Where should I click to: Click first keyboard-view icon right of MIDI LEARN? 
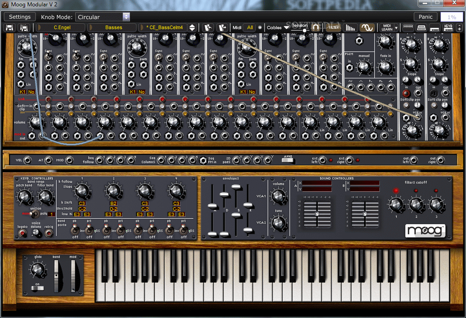point(408,27)
